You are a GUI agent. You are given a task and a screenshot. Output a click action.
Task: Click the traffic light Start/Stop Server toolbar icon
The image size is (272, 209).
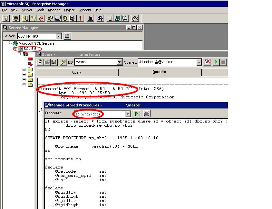[x=16, y=18]
